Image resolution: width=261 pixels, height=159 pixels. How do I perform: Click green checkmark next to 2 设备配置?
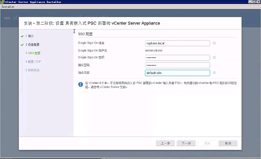[x=22, y=45]
